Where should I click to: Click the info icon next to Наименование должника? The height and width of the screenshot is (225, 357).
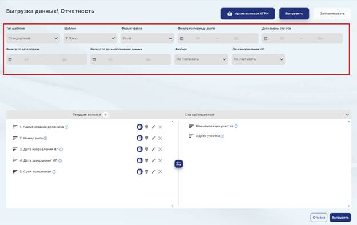coord(66,127)
